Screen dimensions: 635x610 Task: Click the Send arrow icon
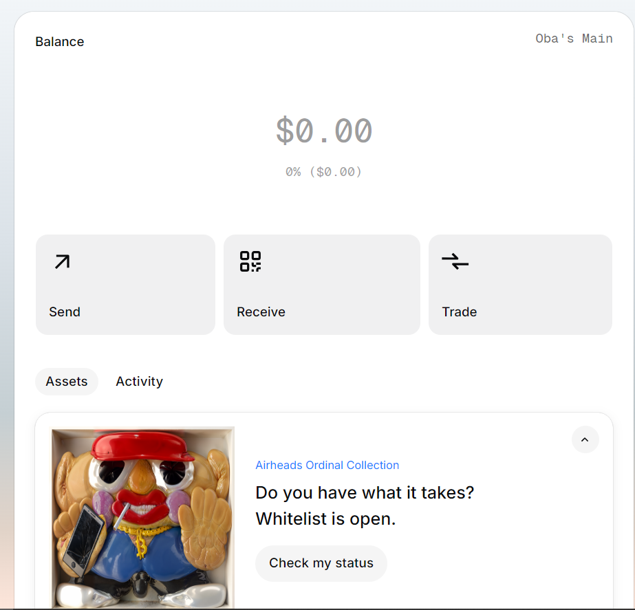pyautogui.click(x=62, y=262)
